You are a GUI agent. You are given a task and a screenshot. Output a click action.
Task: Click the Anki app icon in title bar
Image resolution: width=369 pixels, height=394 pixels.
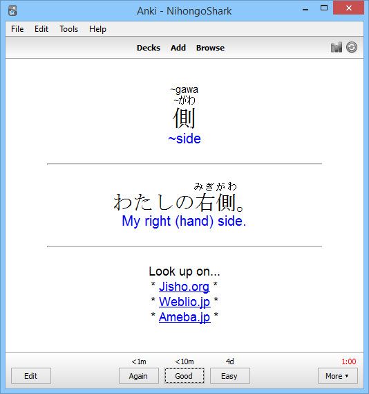point(12,11)
